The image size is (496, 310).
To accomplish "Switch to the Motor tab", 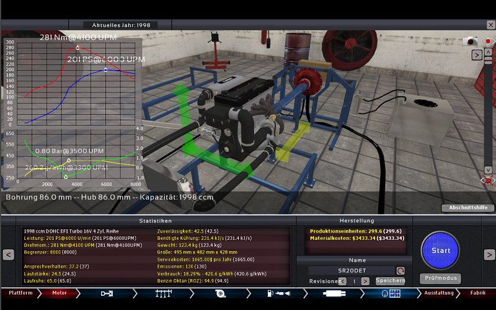I will pyautogui.click(x=60, y=293).
